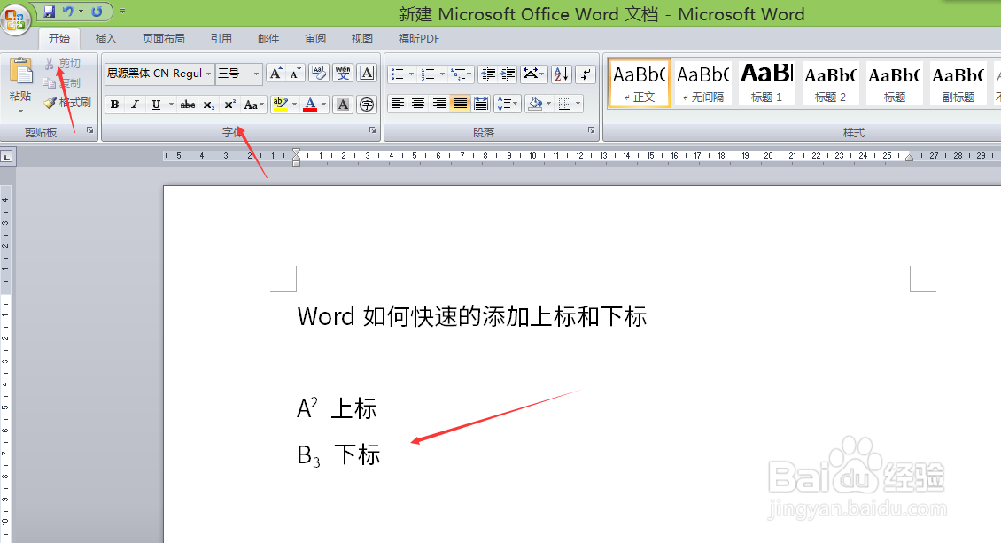The height and width of the screenshot is (543, 1001).
Task: Toggle italic formatting
Action: click(135, 105)
